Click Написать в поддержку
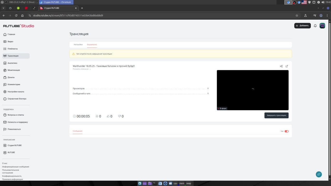 pyautogui.click(x=16, y=122)
